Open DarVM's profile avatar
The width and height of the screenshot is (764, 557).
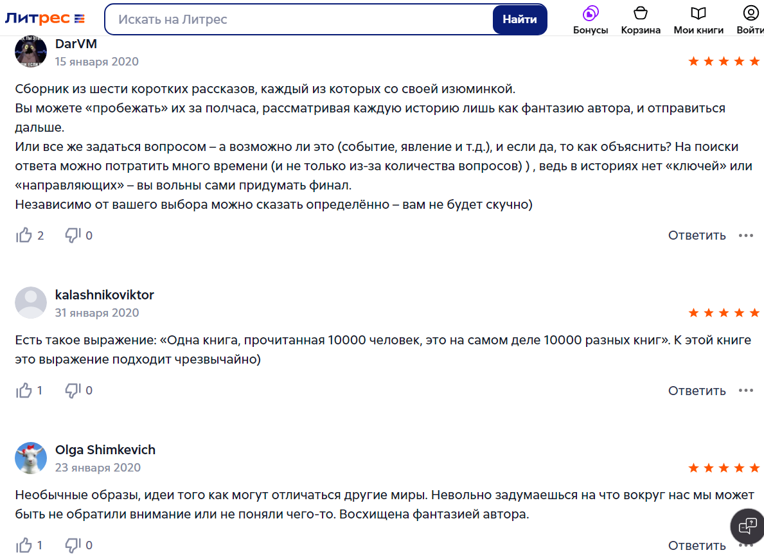point(30,51)
